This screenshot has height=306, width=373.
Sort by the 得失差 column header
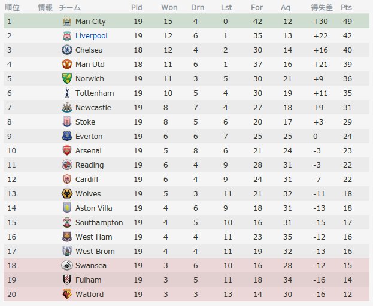(322, 7)
